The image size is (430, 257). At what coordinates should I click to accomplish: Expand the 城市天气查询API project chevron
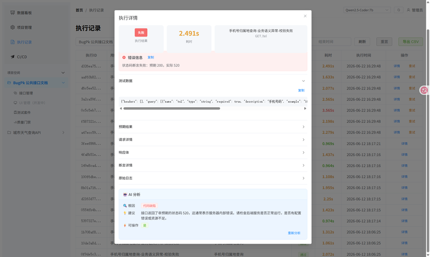(x=63, y=133)
